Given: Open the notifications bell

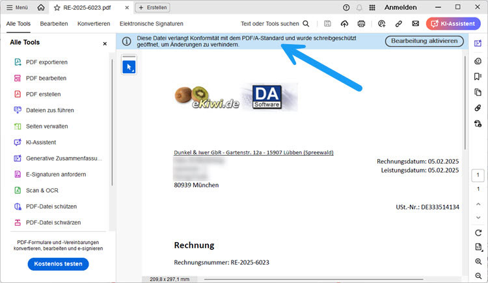Looking at the screenshot, I should (359, 8).
